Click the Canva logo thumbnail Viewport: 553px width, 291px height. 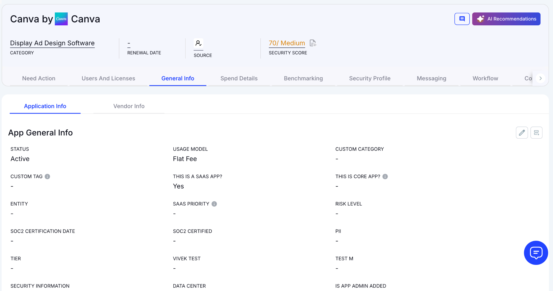click(61, 19)
